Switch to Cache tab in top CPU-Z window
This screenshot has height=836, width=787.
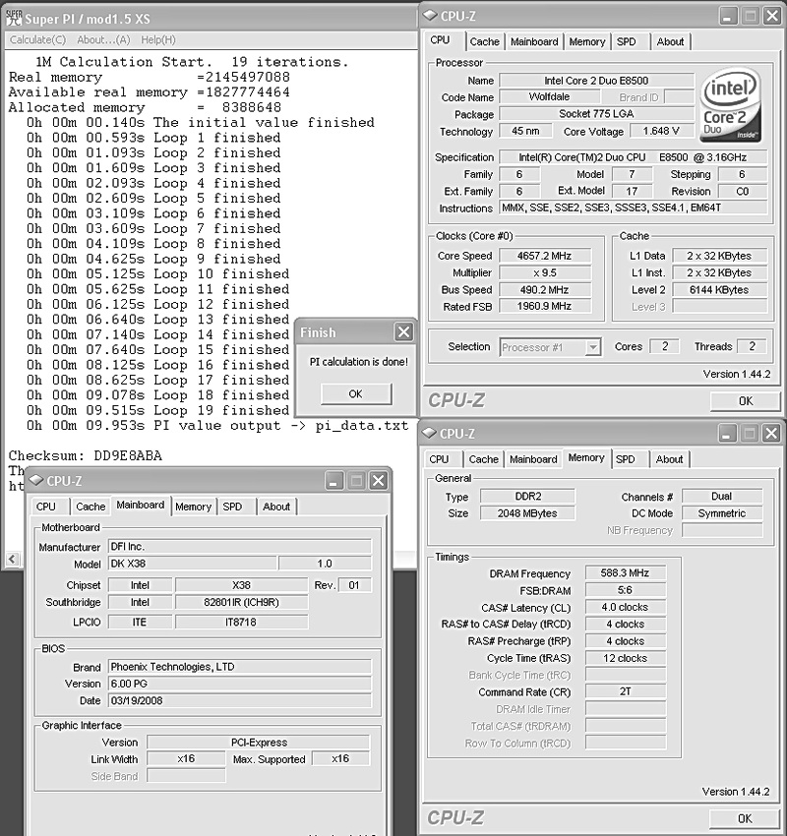[485, 41]
